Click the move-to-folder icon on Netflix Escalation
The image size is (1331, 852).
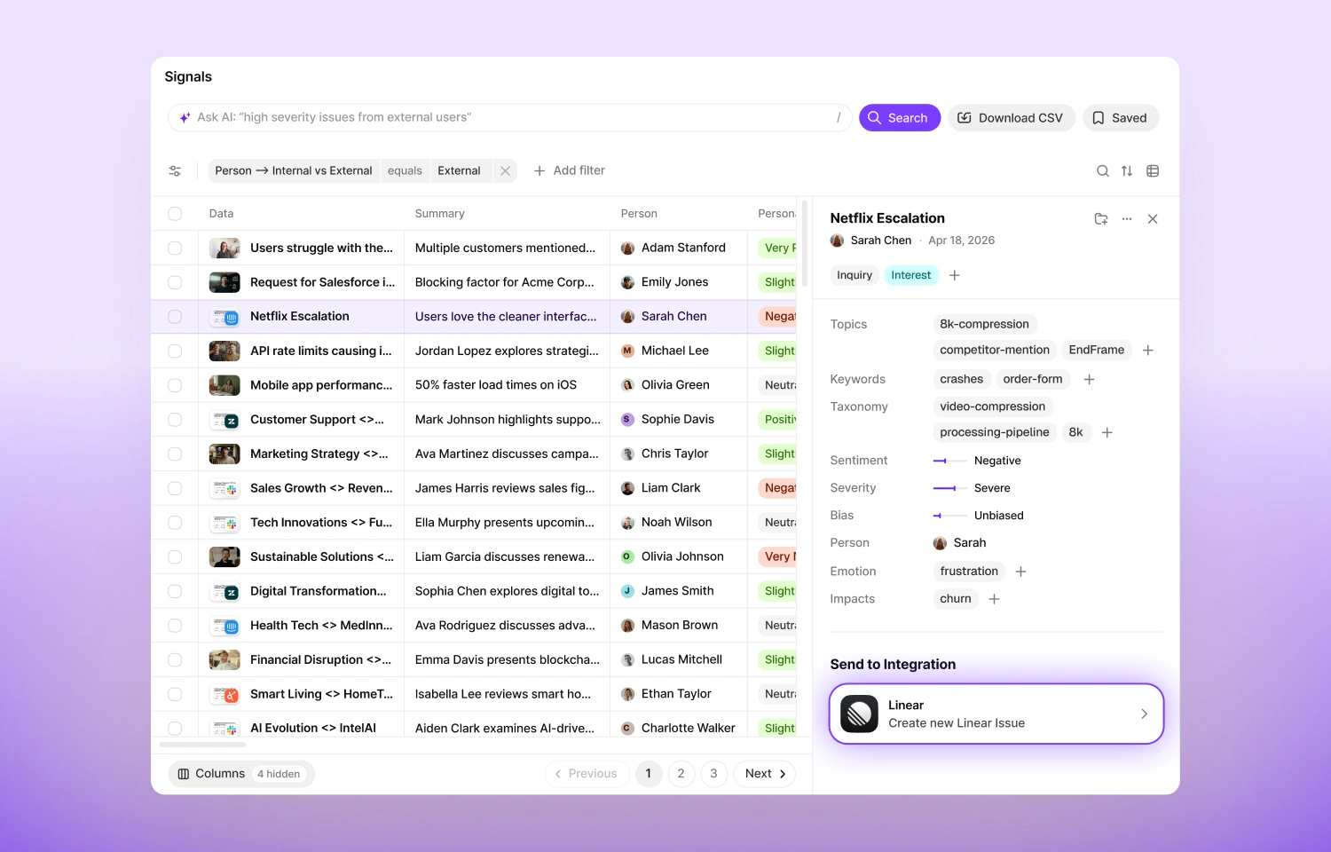click(x=1101, y=218)
